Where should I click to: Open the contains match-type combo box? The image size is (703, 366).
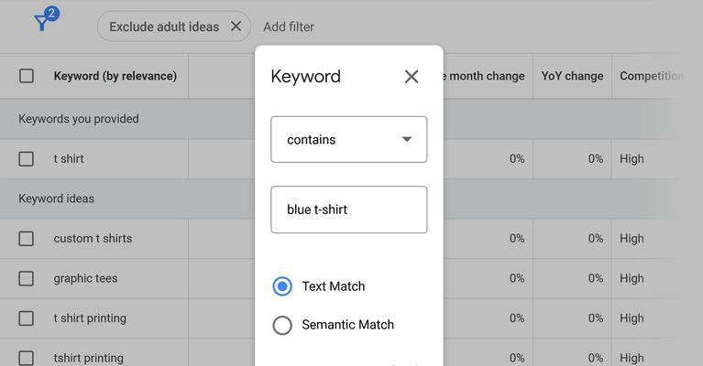tap(349, 140)
